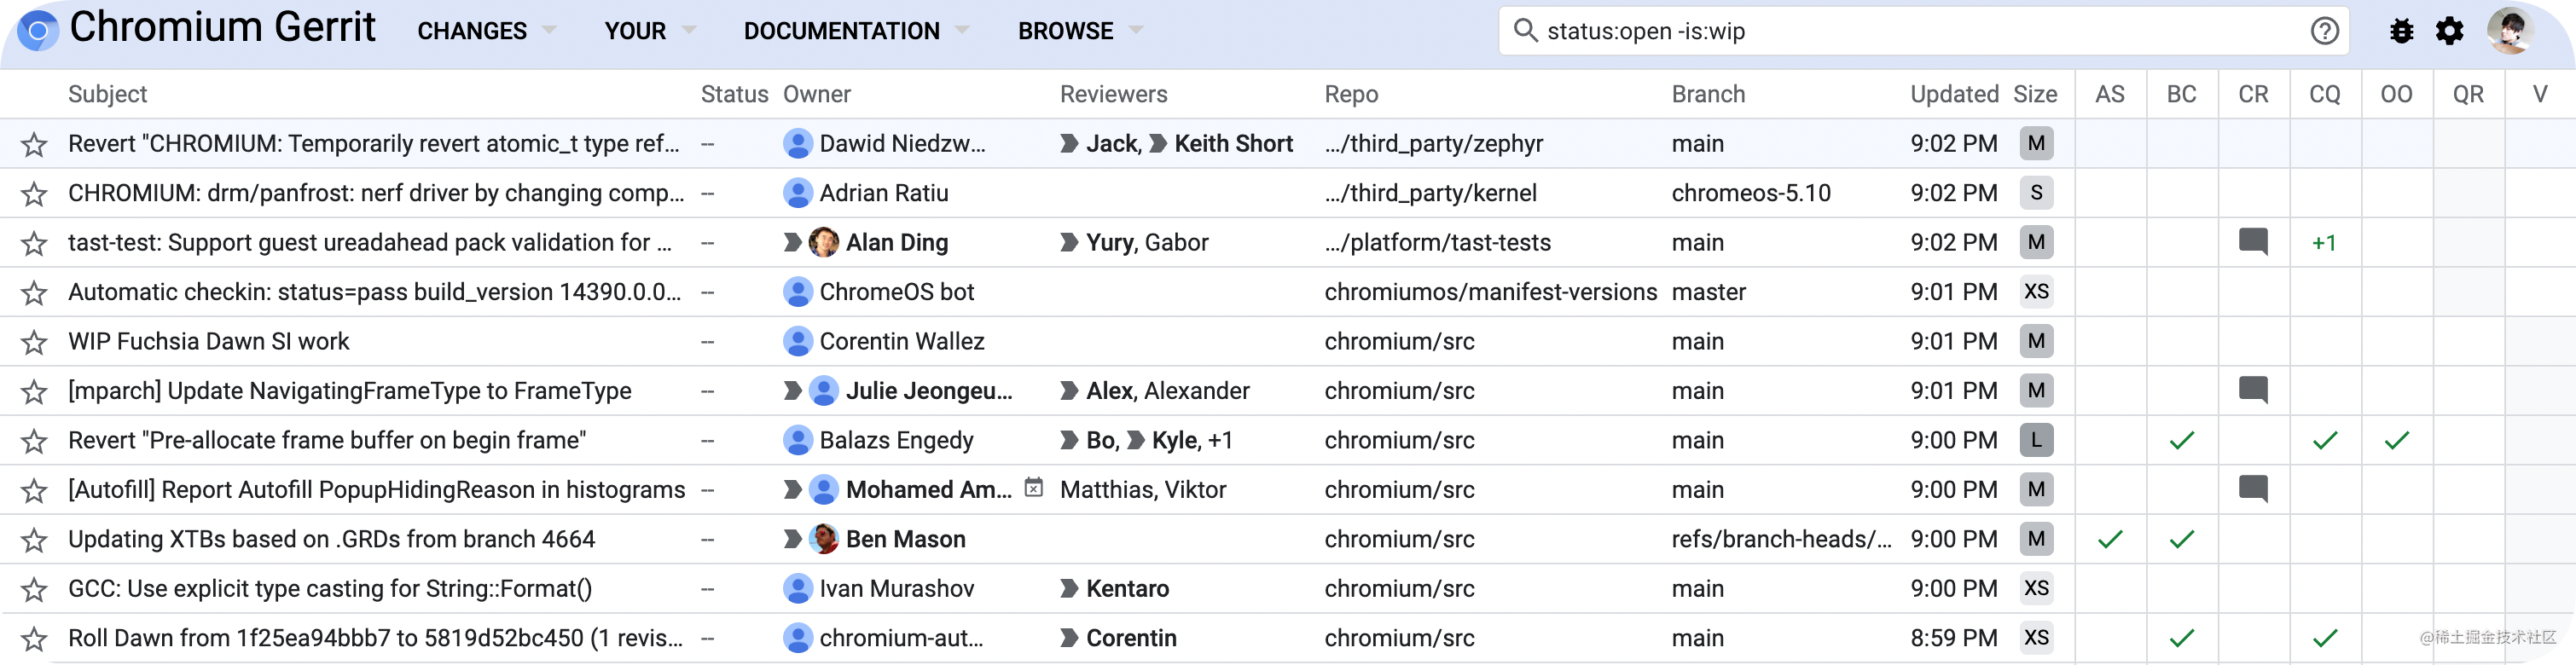Click owner Balazs Engedy
Screen dimensions: 2576x665
896,440
